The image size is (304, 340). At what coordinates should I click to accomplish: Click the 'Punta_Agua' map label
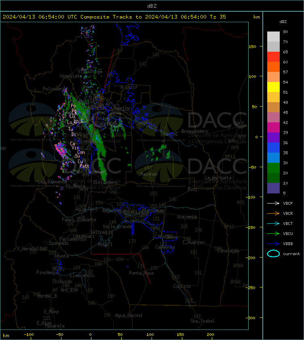pos(141,273)
